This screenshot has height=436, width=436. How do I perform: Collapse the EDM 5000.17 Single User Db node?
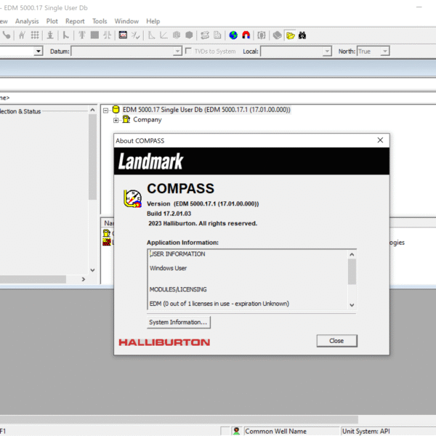tap(105, 110)
